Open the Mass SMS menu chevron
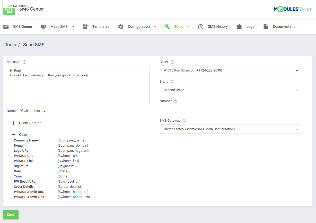The height and width of the screenshot is (223, 316). pyautogui.click(x=73, y=26)
